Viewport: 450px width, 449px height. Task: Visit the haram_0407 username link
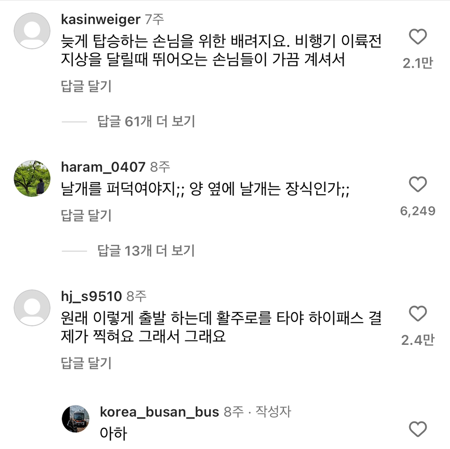pos(103,167)
